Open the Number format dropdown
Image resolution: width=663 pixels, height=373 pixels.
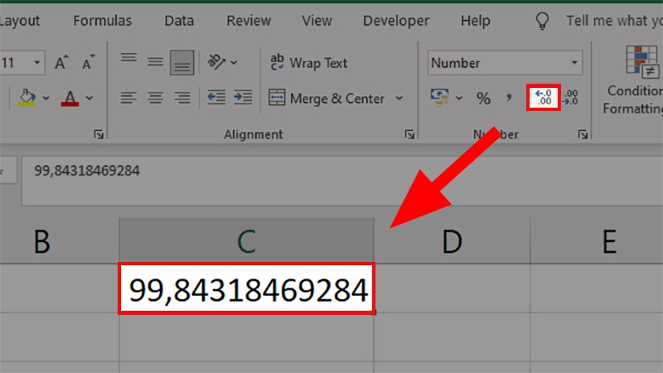[x=575, y=63]
